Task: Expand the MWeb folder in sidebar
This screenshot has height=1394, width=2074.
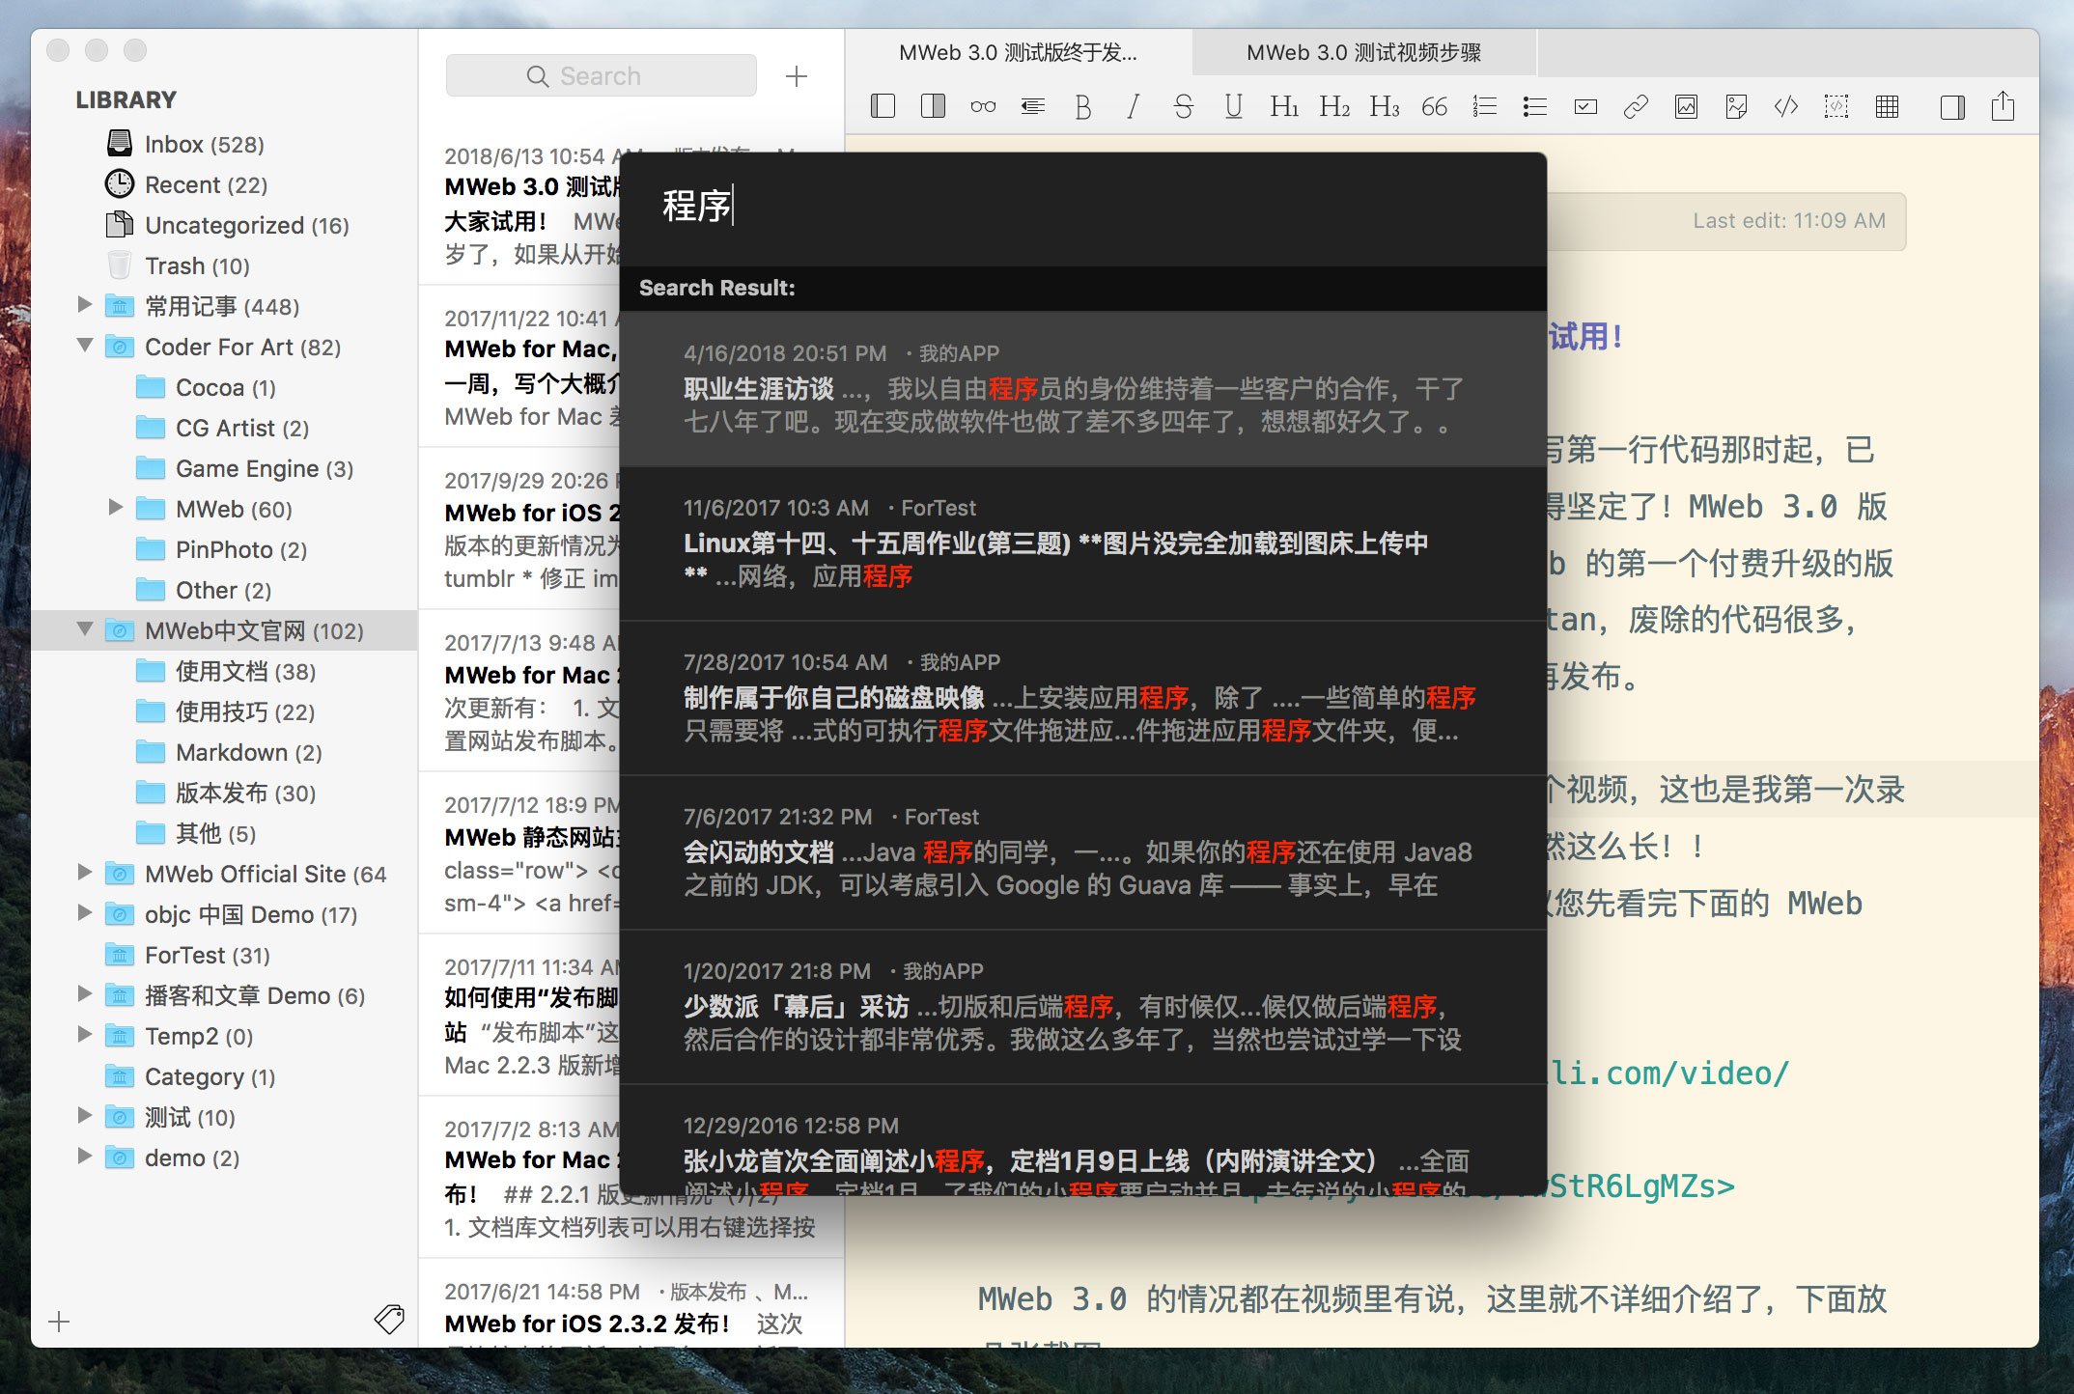Action: [117, 509]
